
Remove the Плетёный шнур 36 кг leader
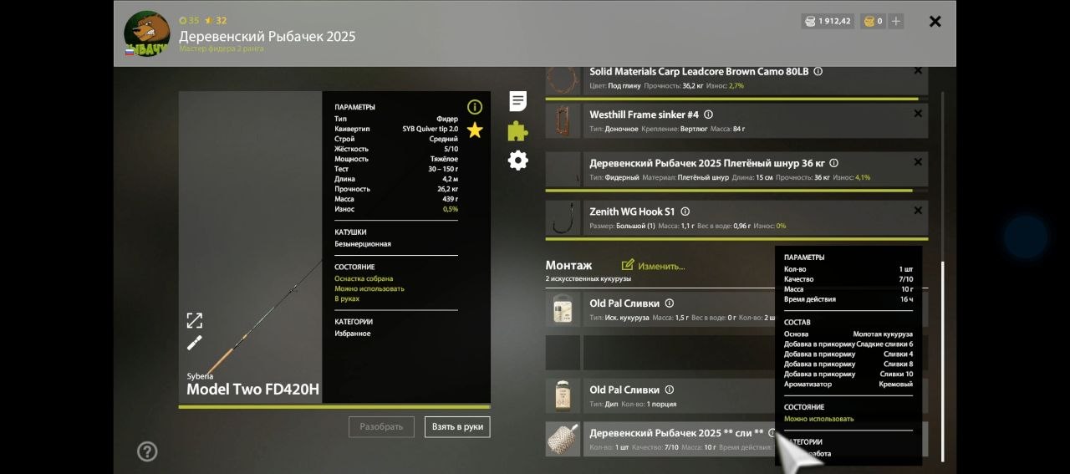click(x=918, y=162)
